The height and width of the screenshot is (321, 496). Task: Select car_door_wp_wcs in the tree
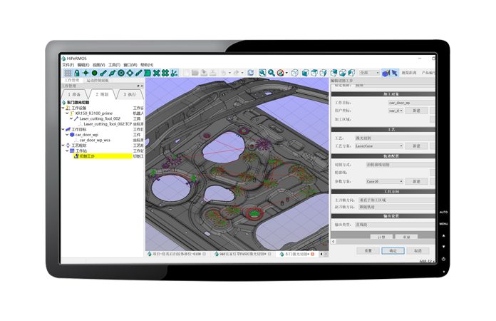pos(95,141)
